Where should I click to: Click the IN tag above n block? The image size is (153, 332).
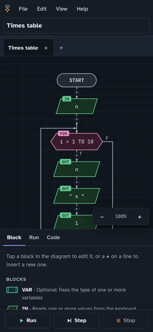coord(67,99)
